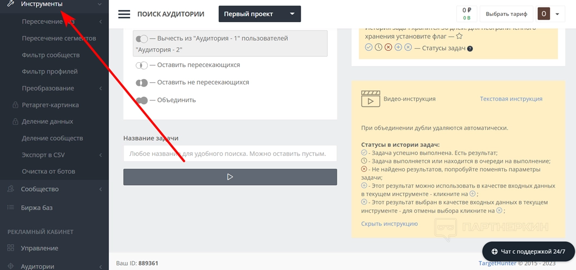Click lock icon next to Деление данных

(15, 121)
